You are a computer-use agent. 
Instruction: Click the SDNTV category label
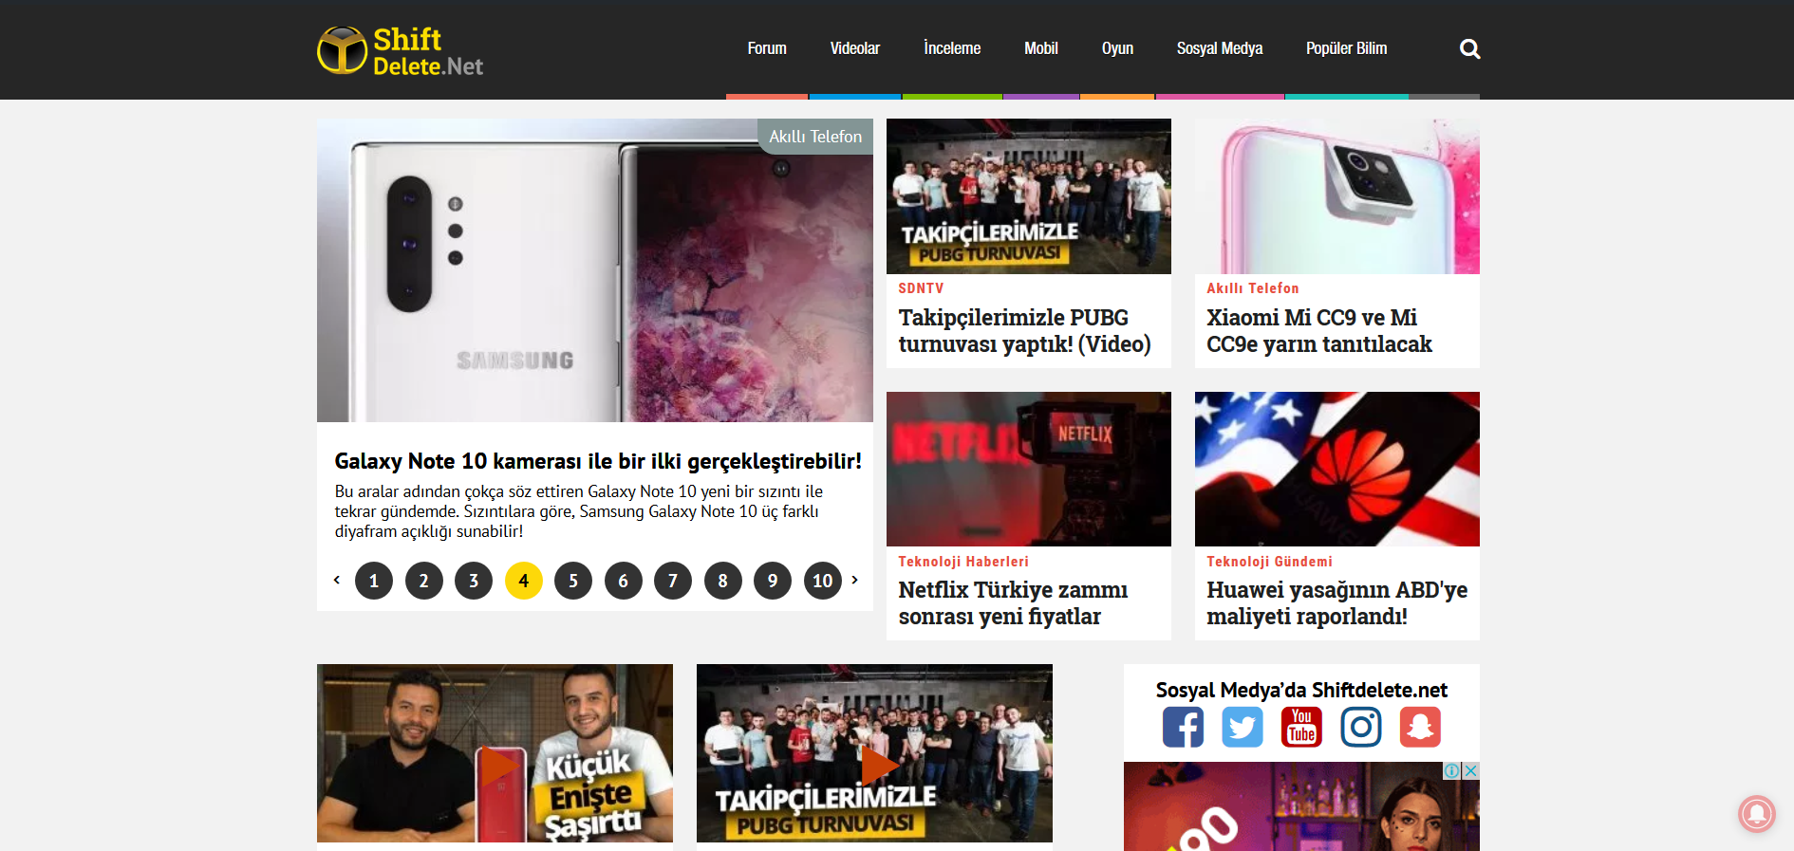point(921,288)
